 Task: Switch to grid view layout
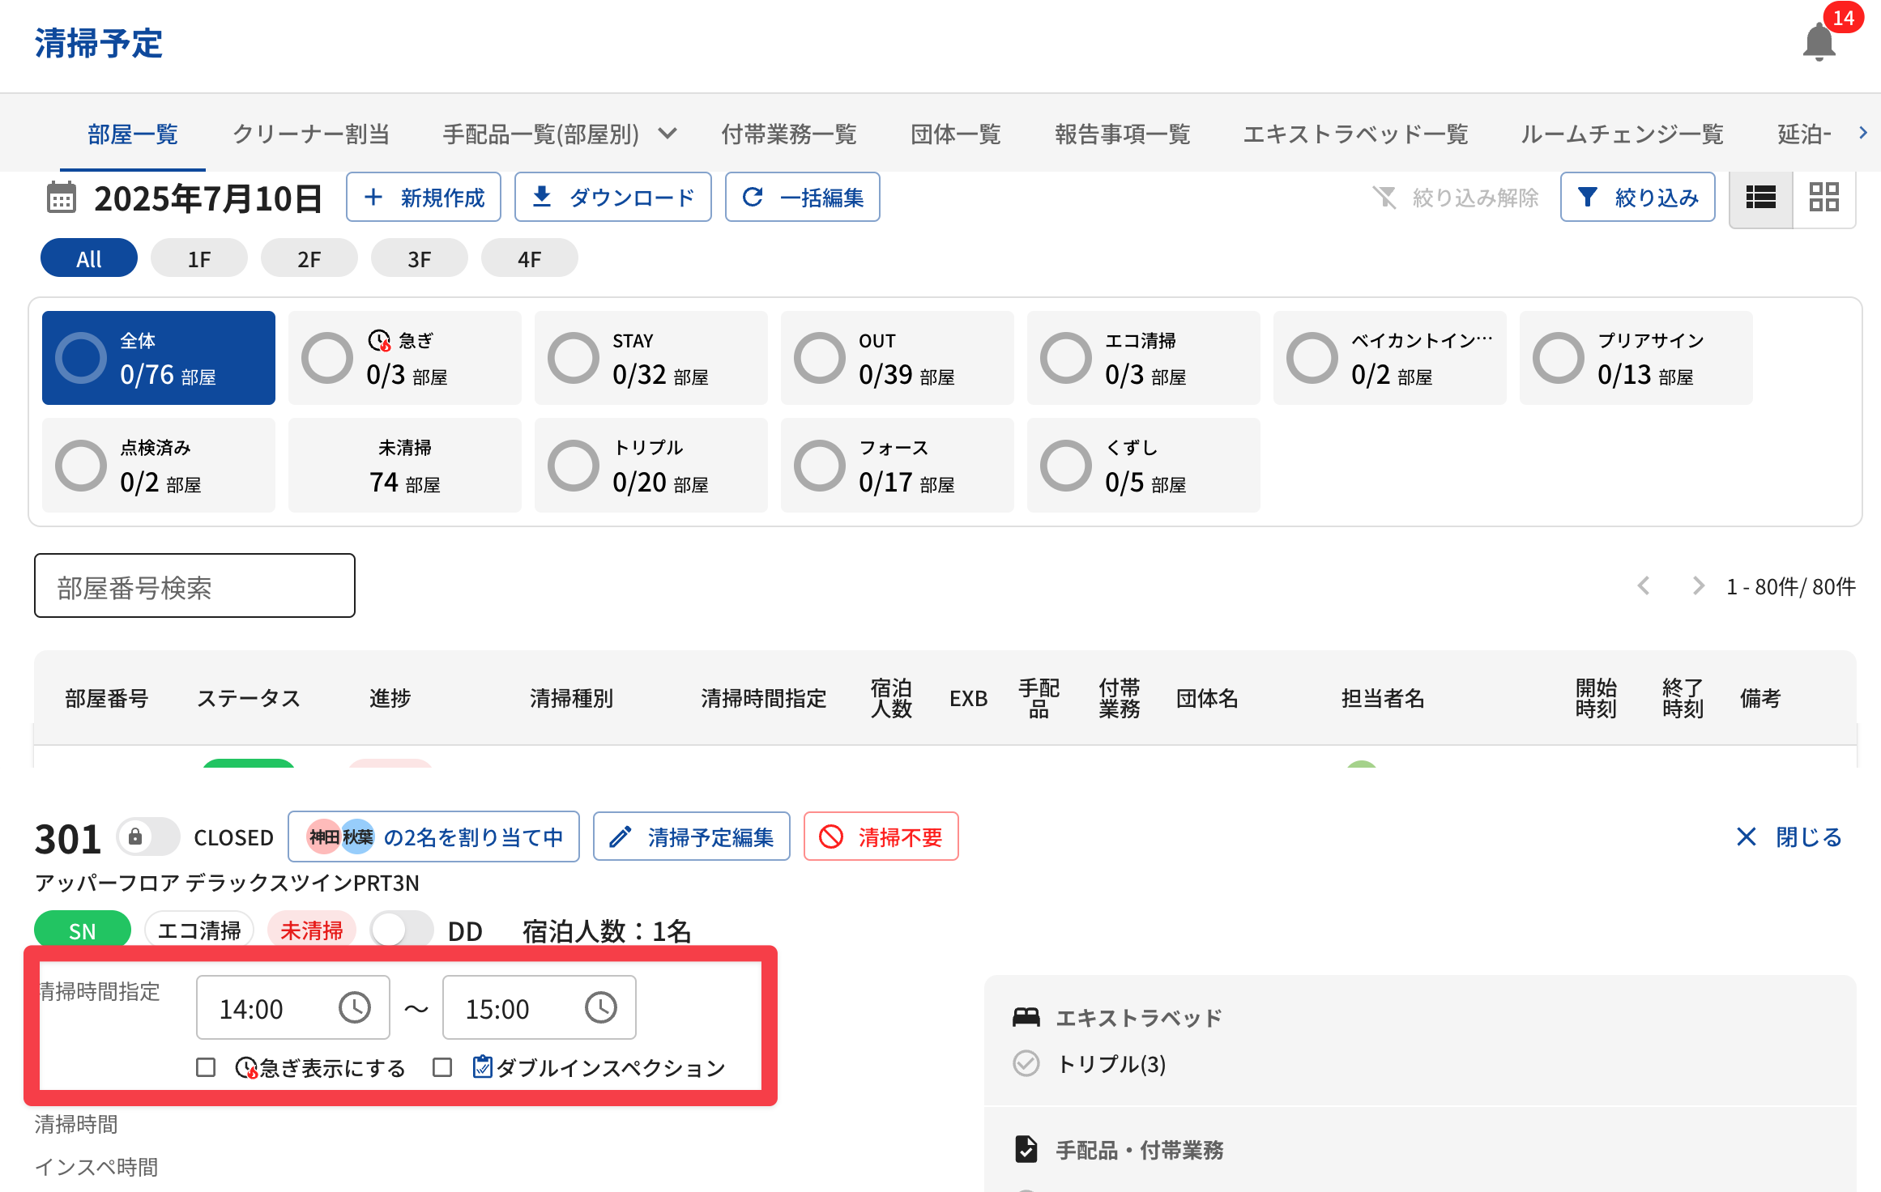coord(1823,198)
